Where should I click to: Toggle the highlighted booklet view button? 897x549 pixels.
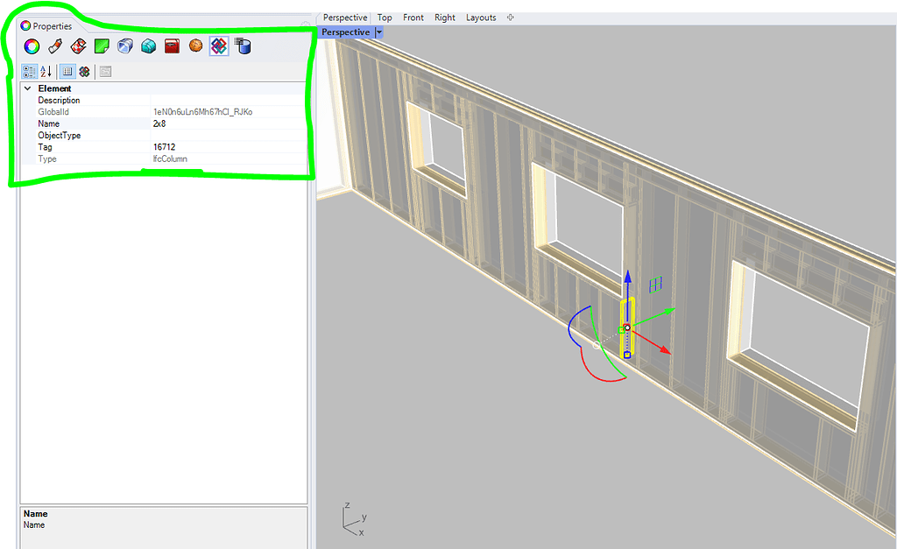67,71
